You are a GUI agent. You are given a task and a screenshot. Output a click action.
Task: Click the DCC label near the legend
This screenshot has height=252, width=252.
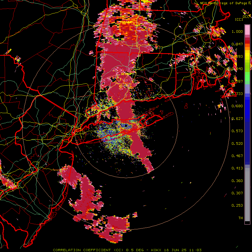click(x=246, y=17)
